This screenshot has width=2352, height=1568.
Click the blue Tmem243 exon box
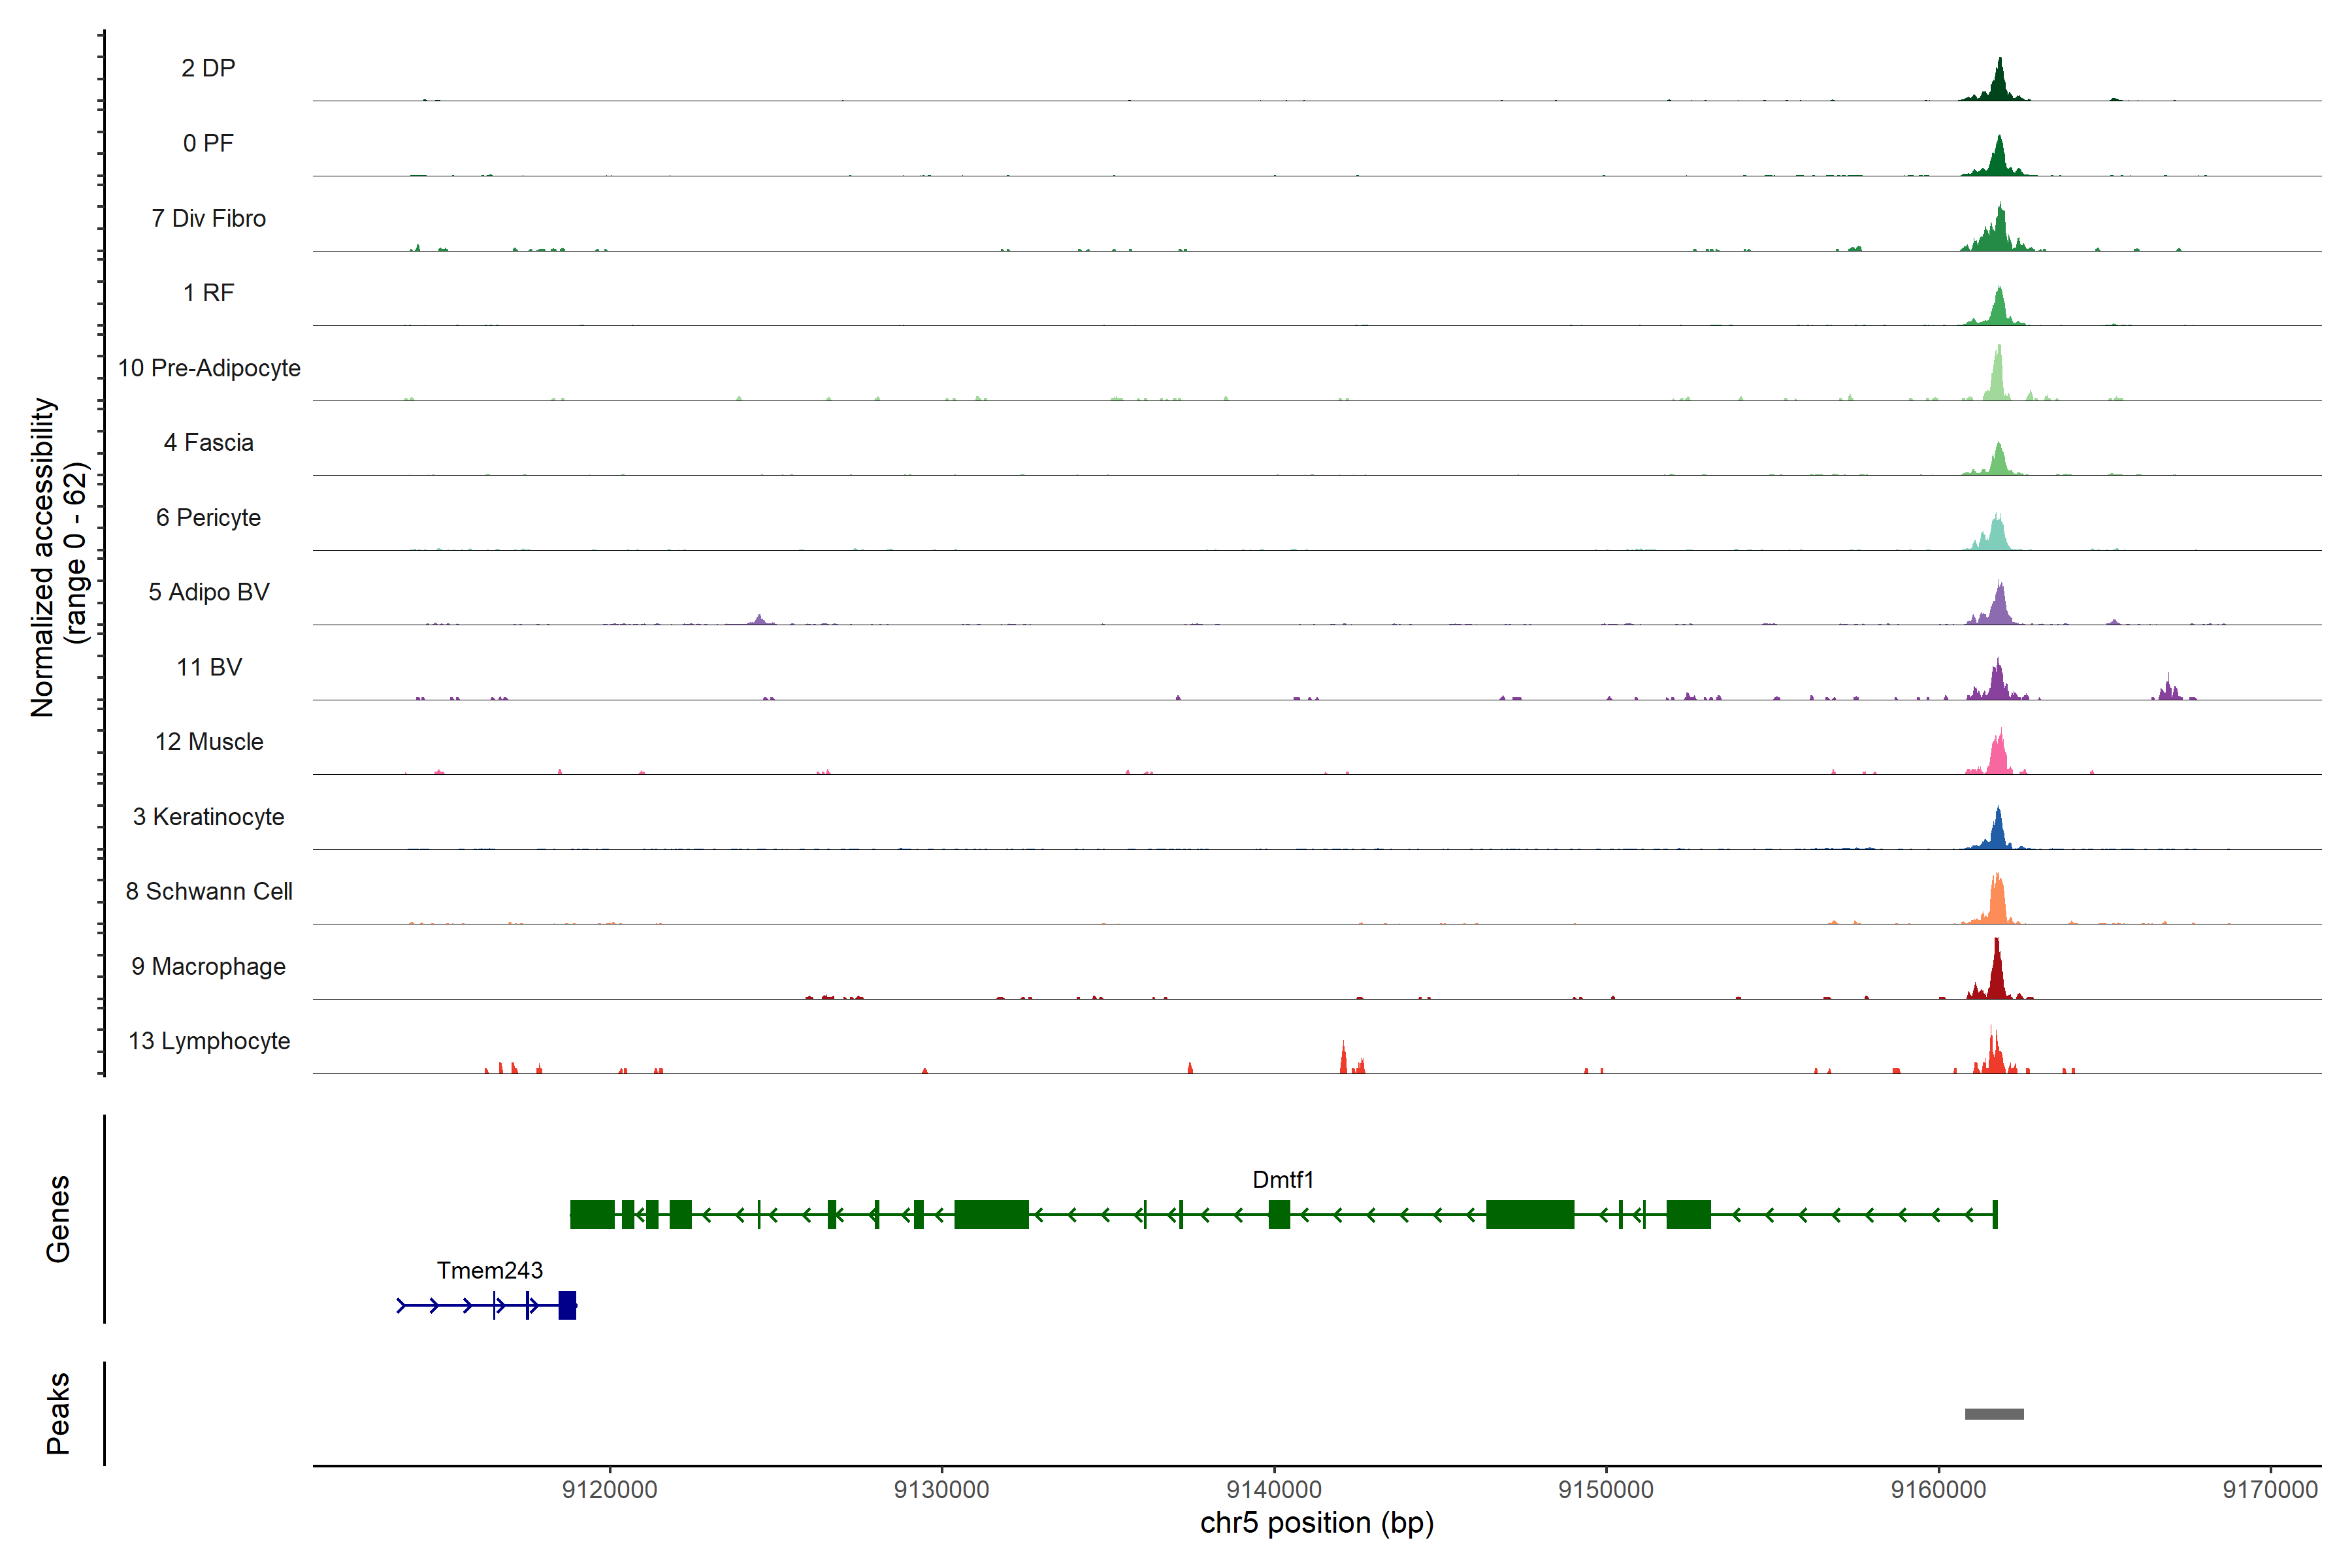coord(567,1305)
